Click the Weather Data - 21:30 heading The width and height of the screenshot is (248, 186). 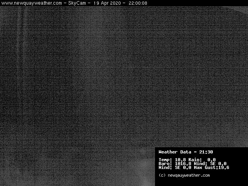[x=186, y=152]
